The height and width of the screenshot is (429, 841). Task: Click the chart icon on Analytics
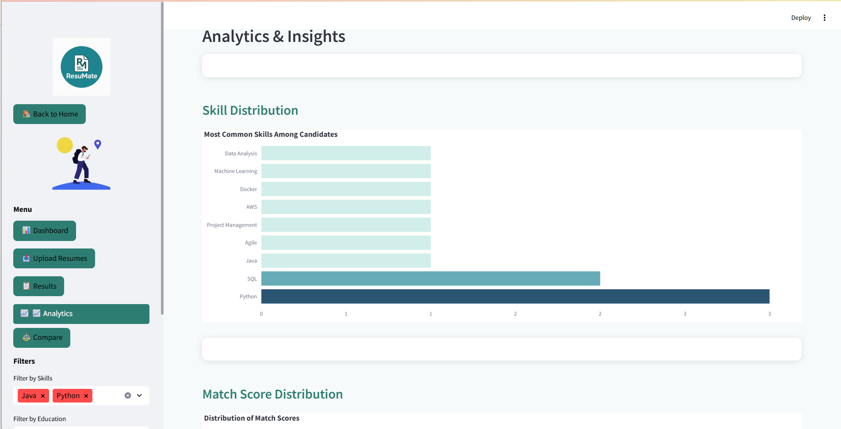pos(25,313)
